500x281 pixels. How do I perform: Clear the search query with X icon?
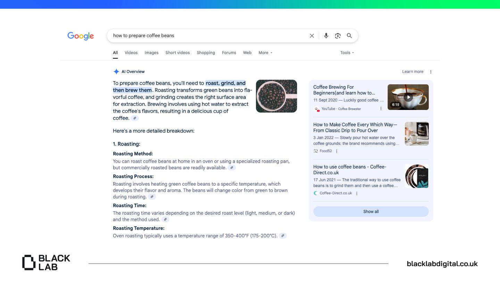(312, 36)
